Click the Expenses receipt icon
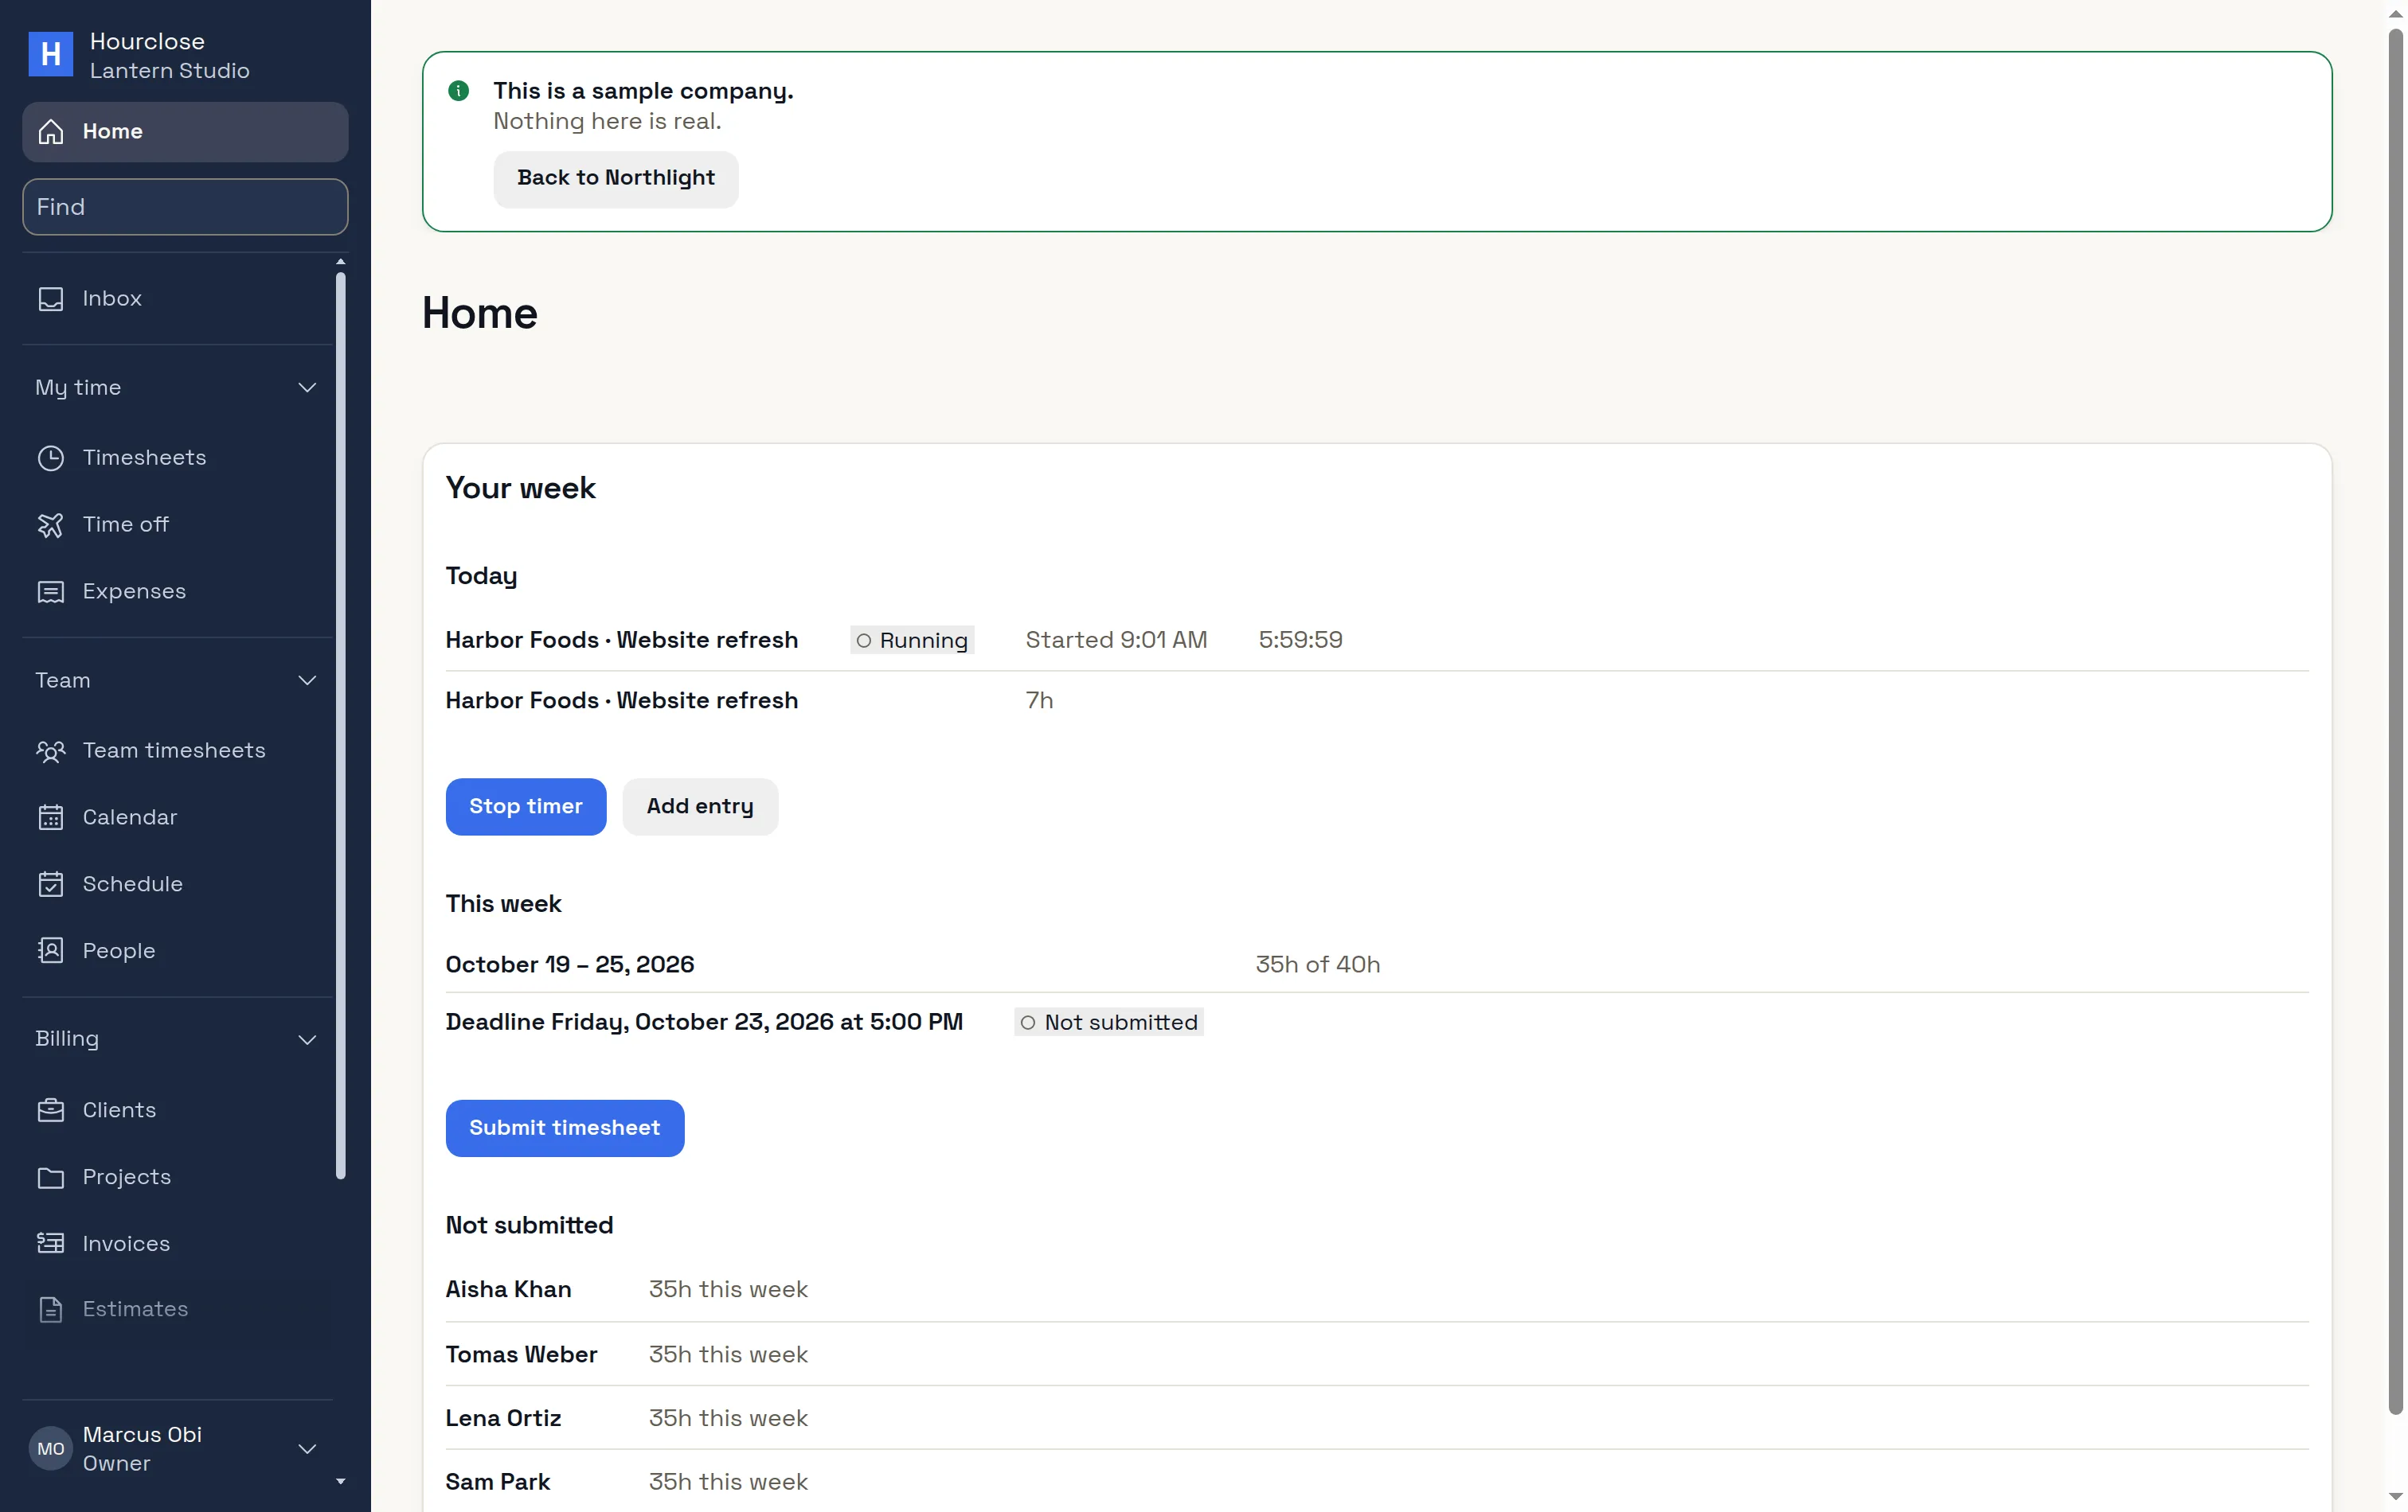 point(51,591)
